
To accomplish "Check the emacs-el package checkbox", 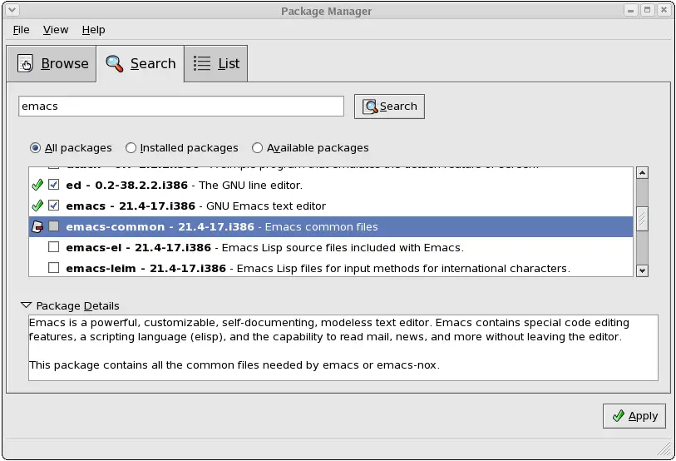I will click(x=54, y=247).
